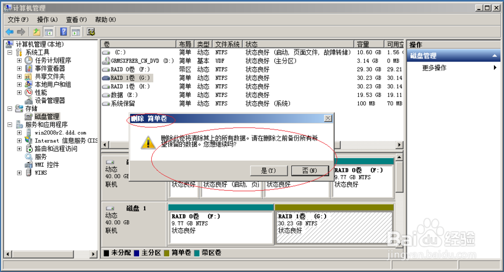The image size is (504, 272).
Task: Open the 操作(A) menu
Action: click(47, 20)
